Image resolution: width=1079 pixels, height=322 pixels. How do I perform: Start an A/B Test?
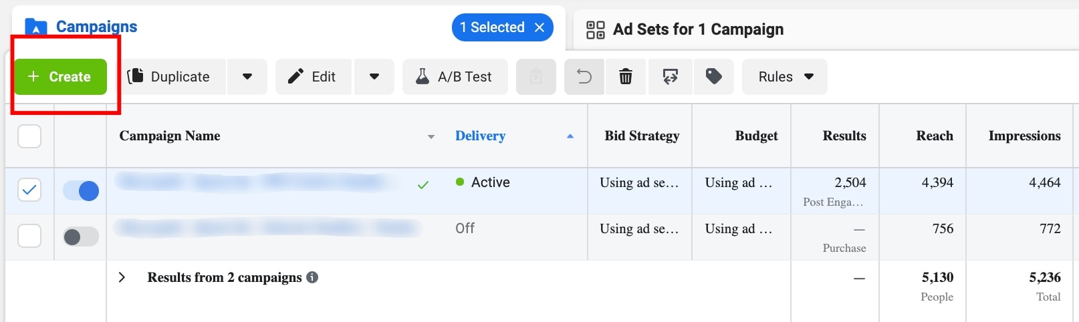(455, 77)
